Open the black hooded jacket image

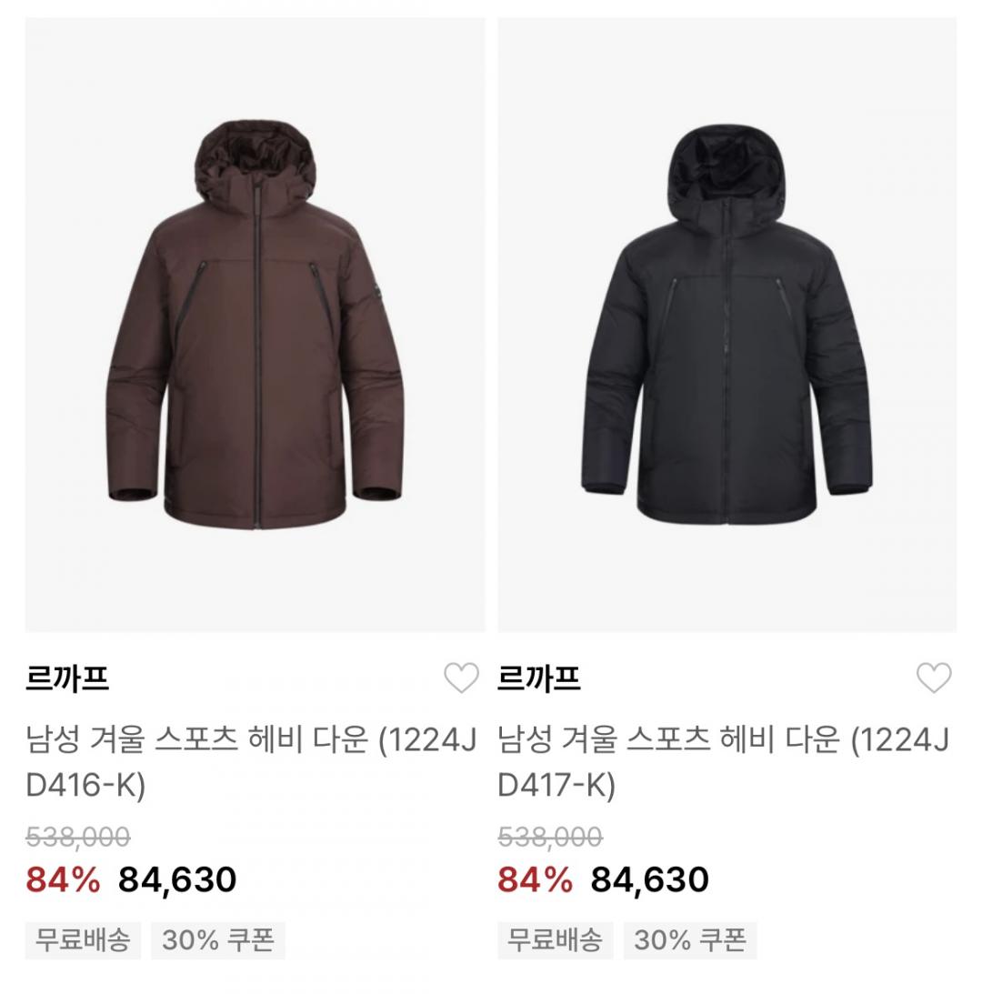[727, 325]
